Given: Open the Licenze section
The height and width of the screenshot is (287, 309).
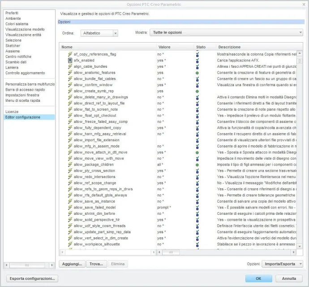Looking at the screenshot, I should pos(12,112).
